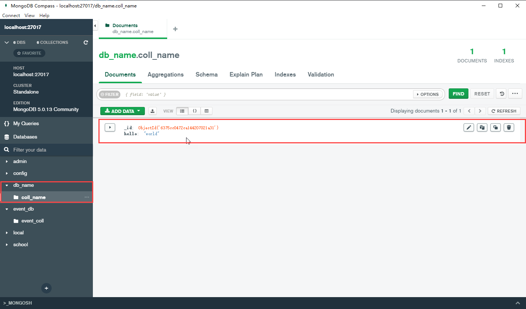The image size is (526, 309).
Task: Switch to the Validation tab
Action: coord(321,75)
